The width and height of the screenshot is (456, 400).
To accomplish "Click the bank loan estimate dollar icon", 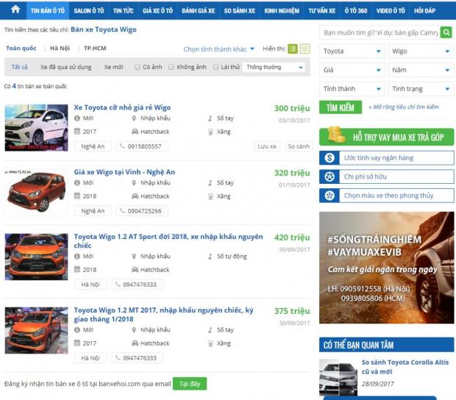I will pos(329,158).
